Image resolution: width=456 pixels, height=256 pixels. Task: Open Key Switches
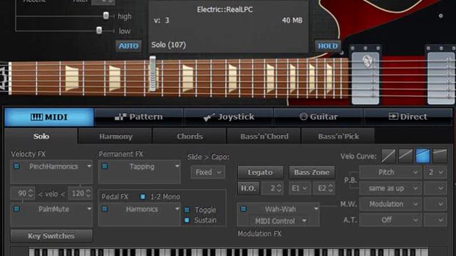pos(51,236)
